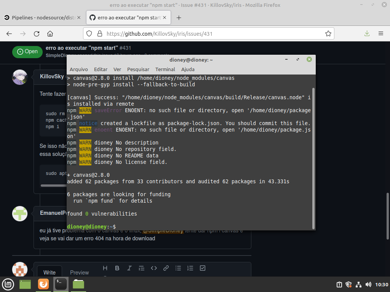This screenshot has width=390, height=292.
Task: Add a bulleted list to the comment
Action: (x=178, y=268)
